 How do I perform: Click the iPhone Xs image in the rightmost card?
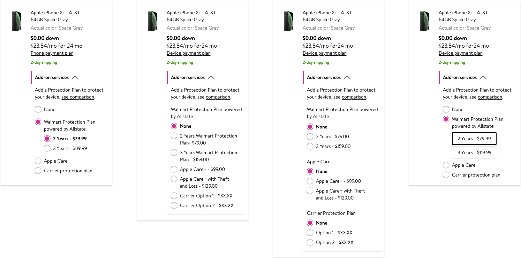tap(424, 21)
